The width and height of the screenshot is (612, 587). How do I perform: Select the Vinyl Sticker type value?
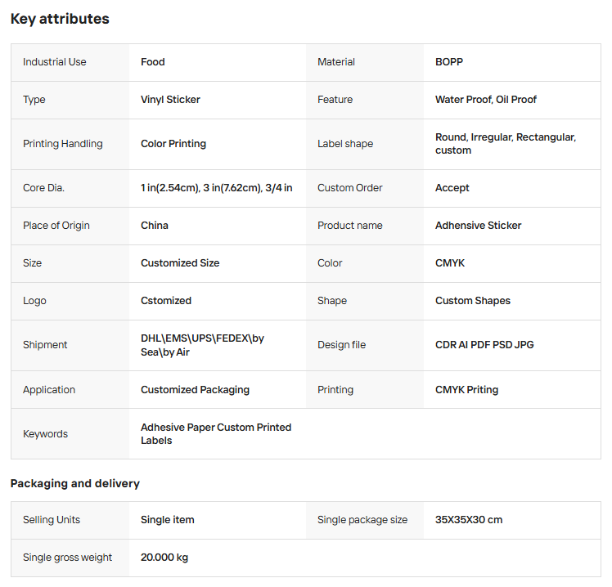click(170, 100)
